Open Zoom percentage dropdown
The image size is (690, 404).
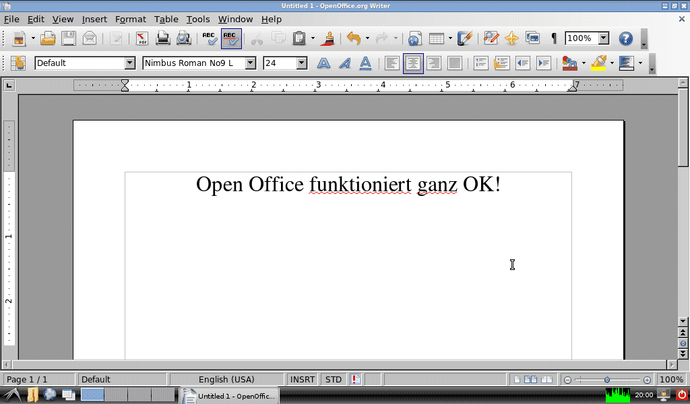point(604,38)
